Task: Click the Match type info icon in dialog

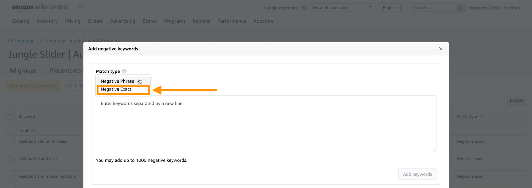Action: point(124,71)
